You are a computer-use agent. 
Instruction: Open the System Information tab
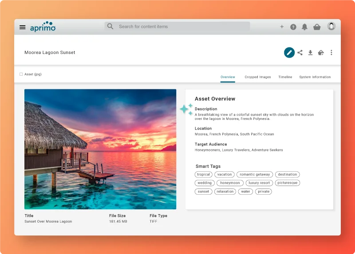click(315, 77)
